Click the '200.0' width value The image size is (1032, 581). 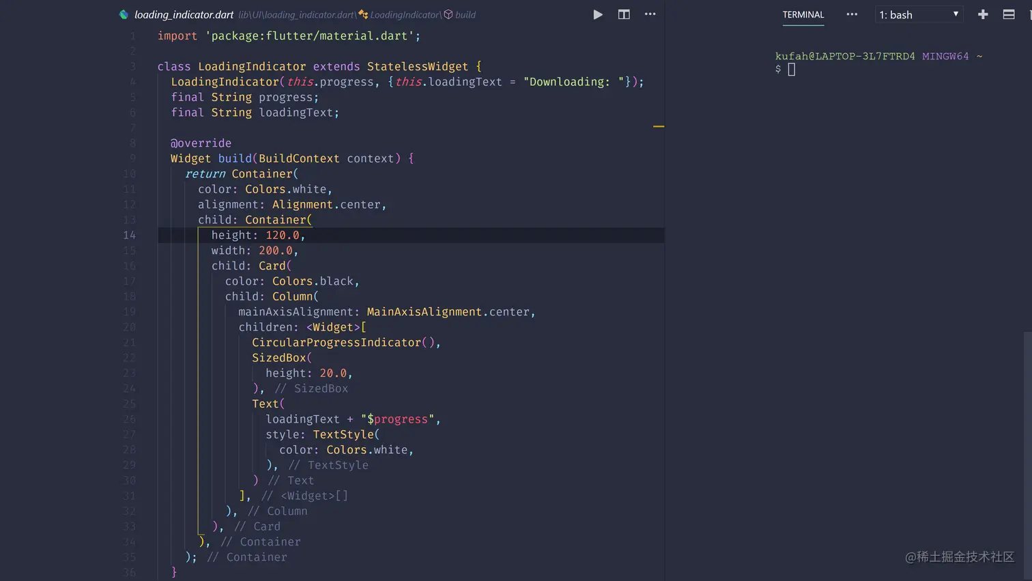click(276, 251)
